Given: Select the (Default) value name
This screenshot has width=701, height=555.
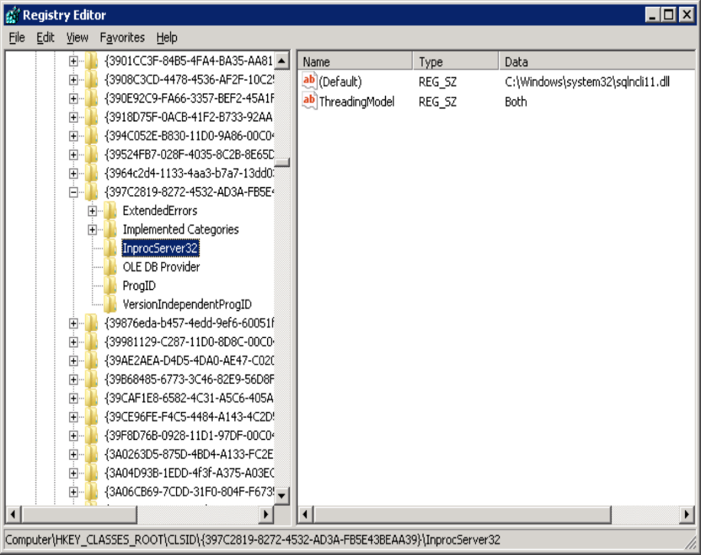Looking at the screenshot, I should [340, 82].
